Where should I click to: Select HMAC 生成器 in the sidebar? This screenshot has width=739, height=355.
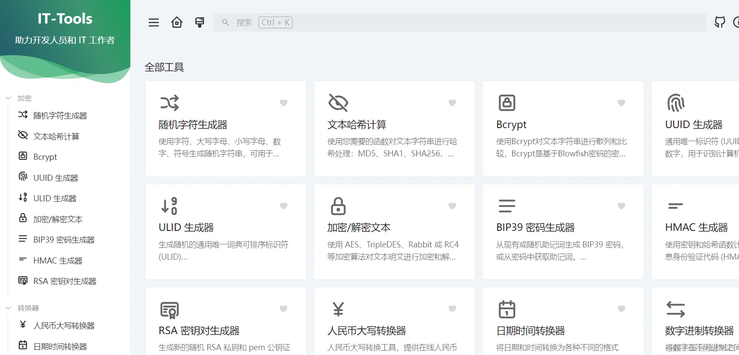pos(58,260)
